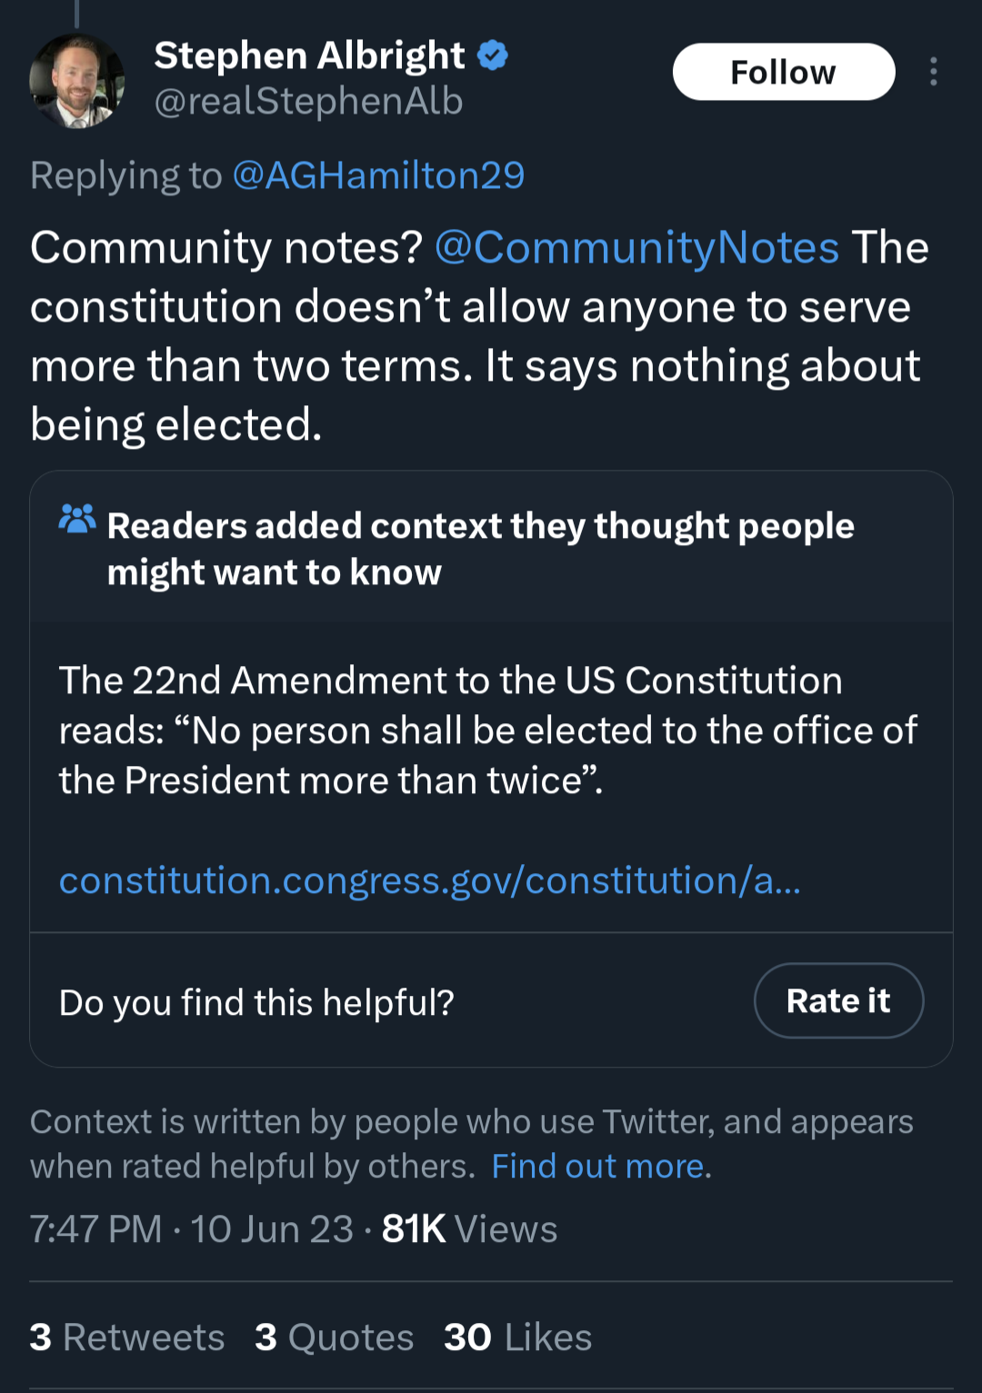The width and height of the screenshot is (982, 1393).
Task: Follow Stephen Albright
Action: (784, 72)
